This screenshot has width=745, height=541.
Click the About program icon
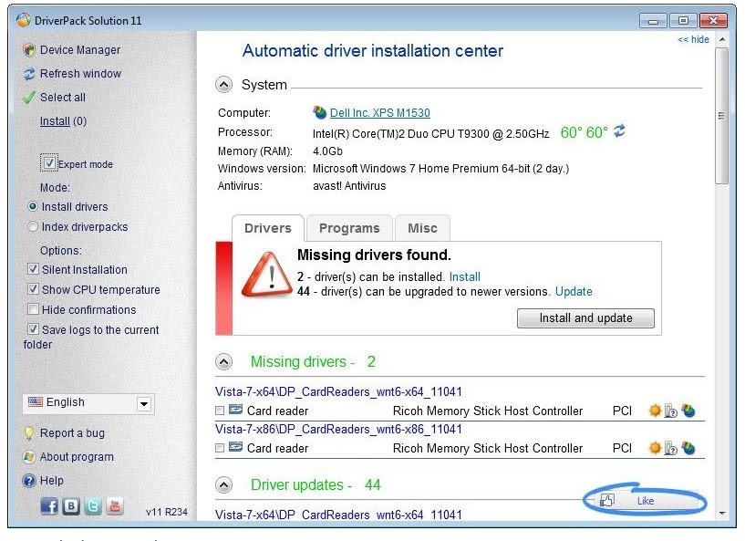[x=29, y=457]
